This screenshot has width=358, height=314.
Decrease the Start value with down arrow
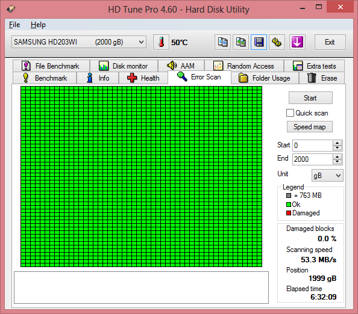[x=338, y=148]
